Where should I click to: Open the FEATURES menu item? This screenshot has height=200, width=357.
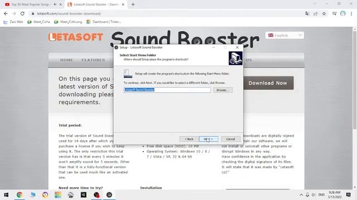93,60
